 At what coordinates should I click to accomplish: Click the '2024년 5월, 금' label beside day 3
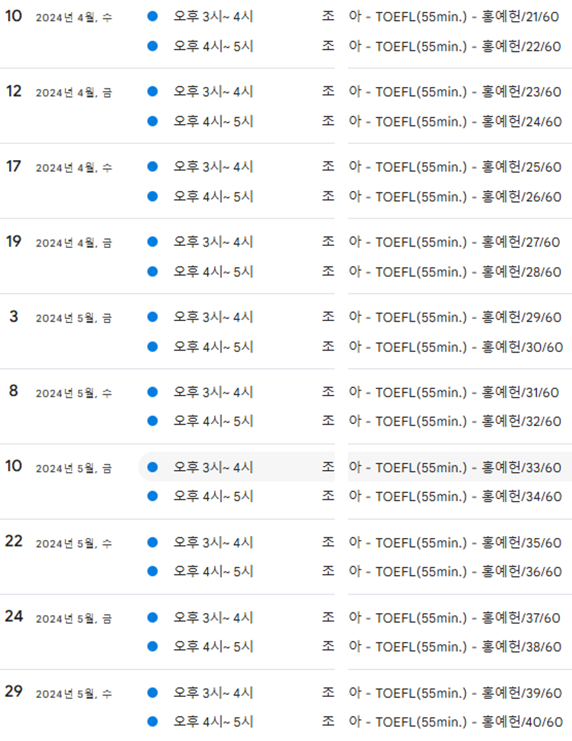[x=74, y=318]
